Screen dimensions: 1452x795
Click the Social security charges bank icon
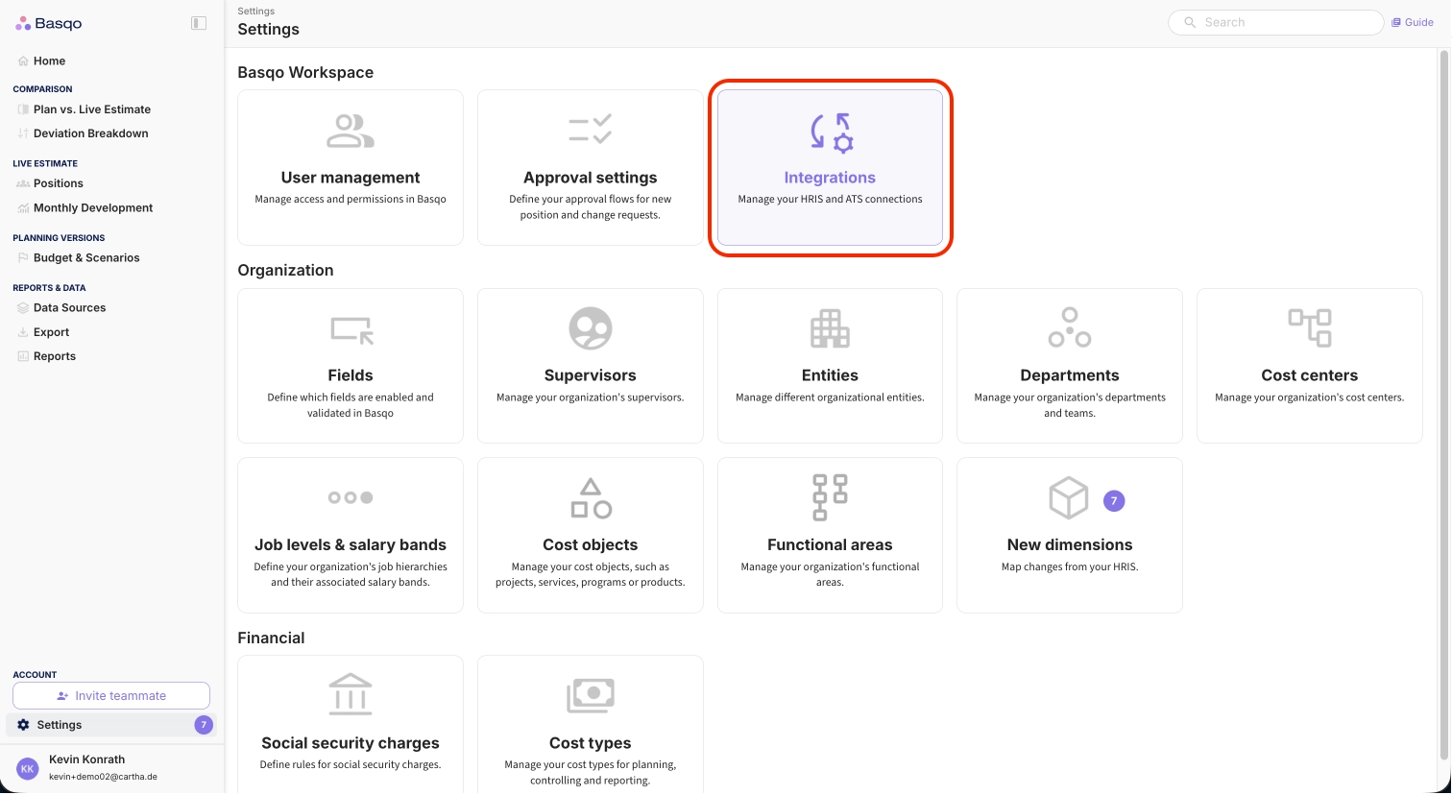click(351, 694)
